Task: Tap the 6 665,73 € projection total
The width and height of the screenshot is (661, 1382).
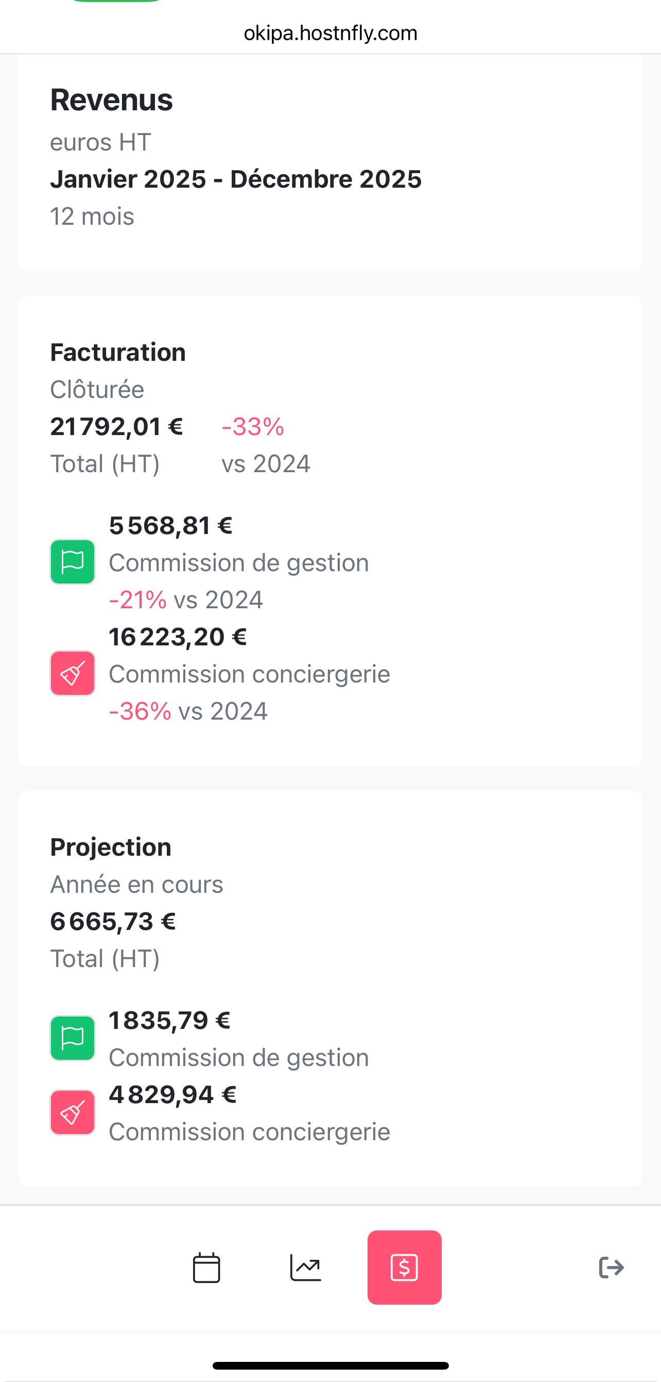Action: click(113, 922)
